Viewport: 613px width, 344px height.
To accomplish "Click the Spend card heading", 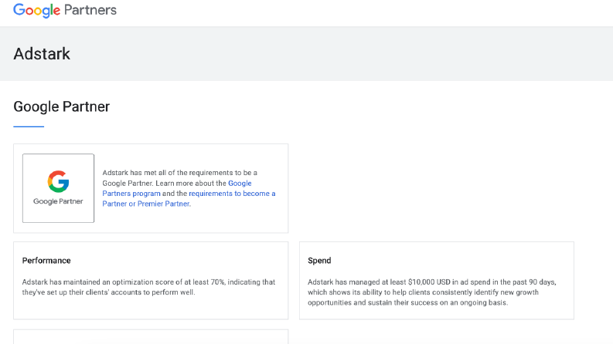I will [319, 261].
